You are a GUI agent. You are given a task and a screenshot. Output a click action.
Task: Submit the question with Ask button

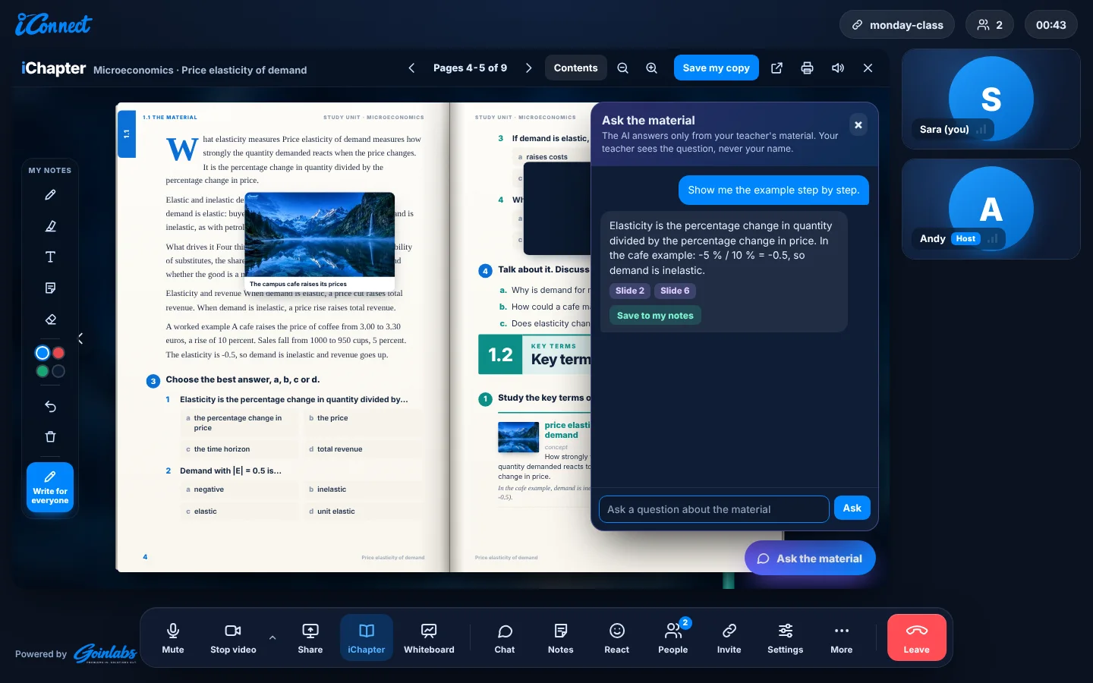[852, 508]
